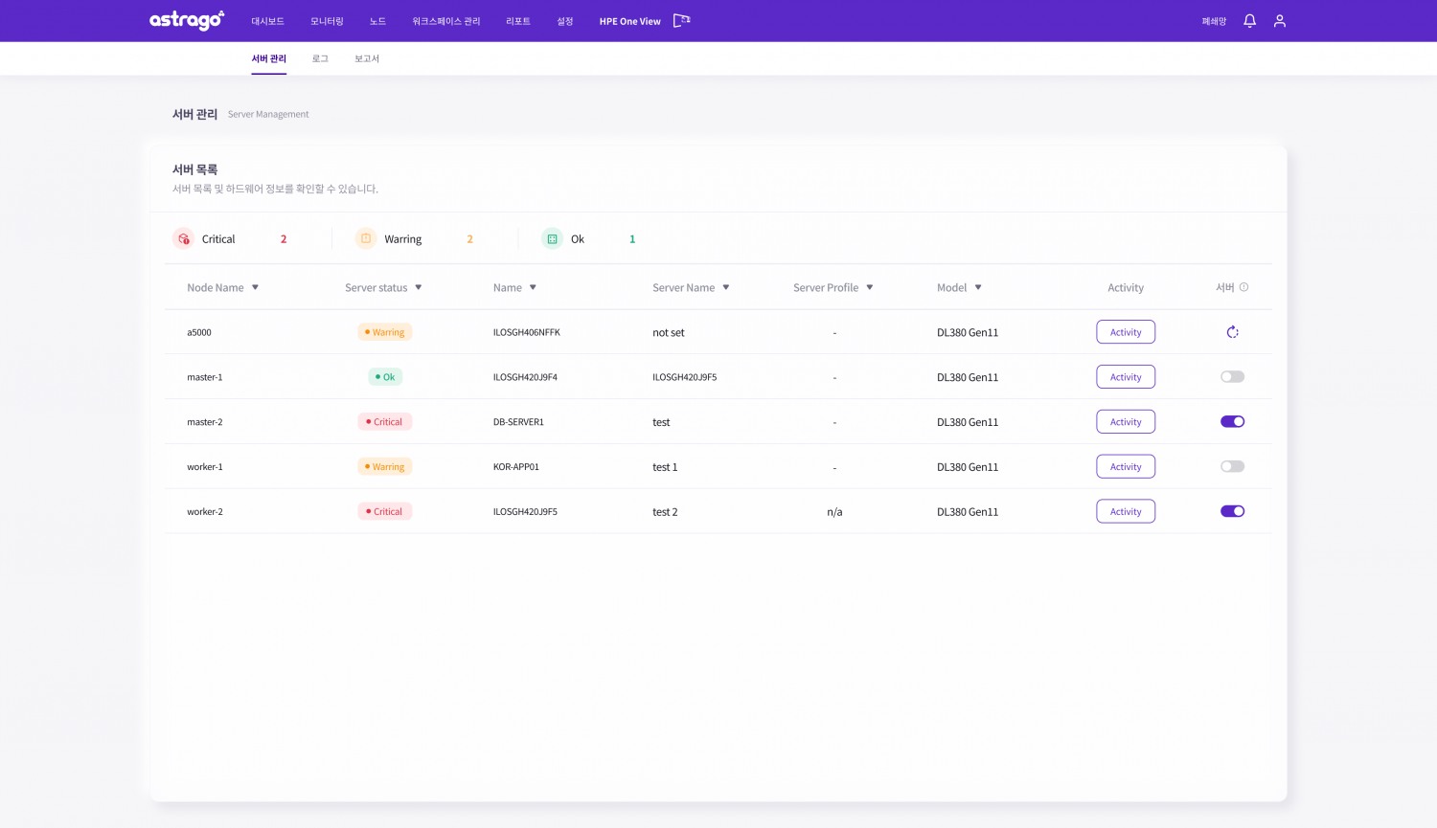This screenshot has width=1437, height=828.
Task: Turn off the server toggle for master-2
Action: (1232, 422)
